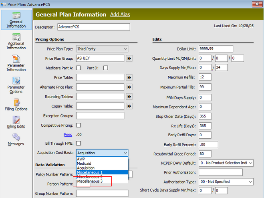Toggle the Medicare Part A checkbox

click(x=79, y=68)
